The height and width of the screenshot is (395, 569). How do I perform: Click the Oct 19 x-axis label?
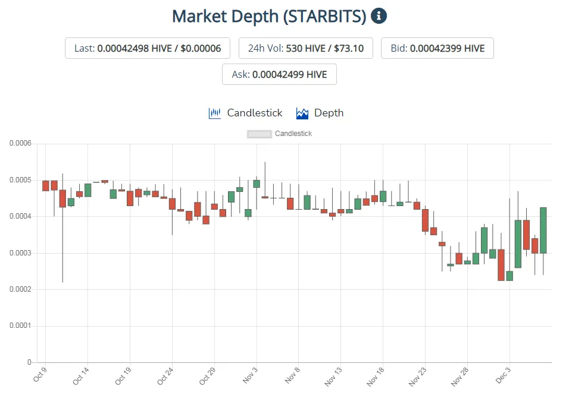tap(123, 376)
